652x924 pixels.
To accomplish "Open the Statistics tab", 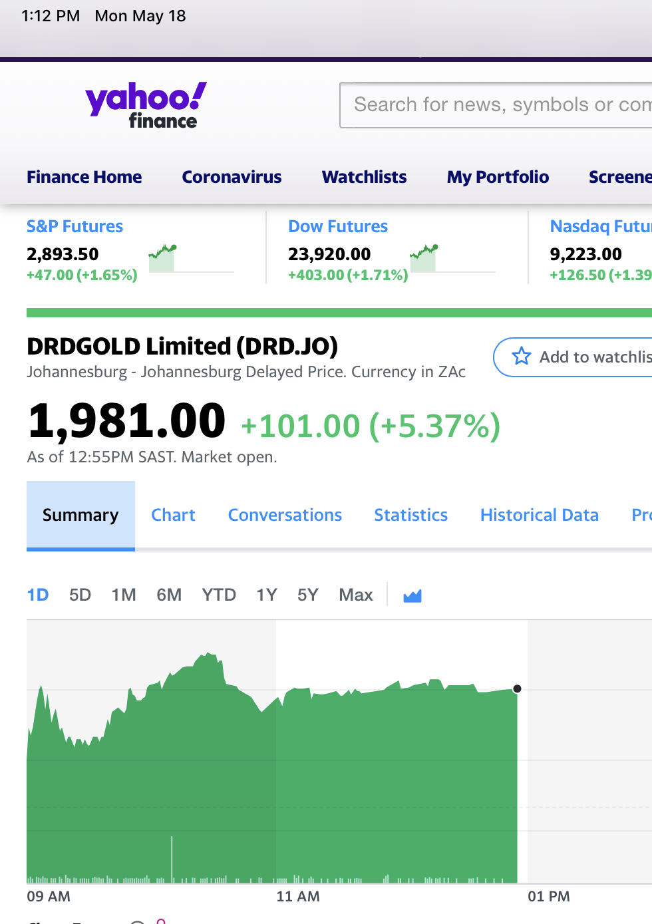I will (410, 515).
